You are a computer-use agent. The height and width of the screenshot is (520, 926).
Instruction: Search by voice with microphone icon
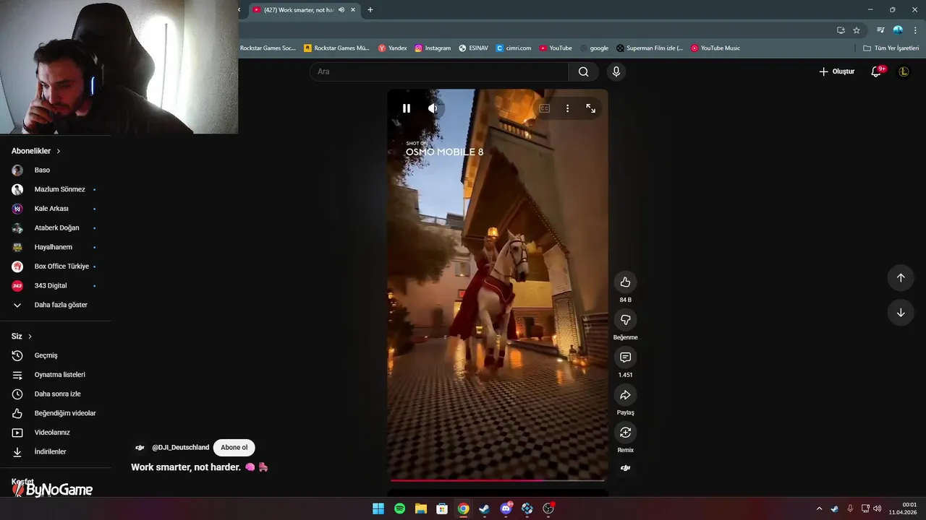coord(616,71)
